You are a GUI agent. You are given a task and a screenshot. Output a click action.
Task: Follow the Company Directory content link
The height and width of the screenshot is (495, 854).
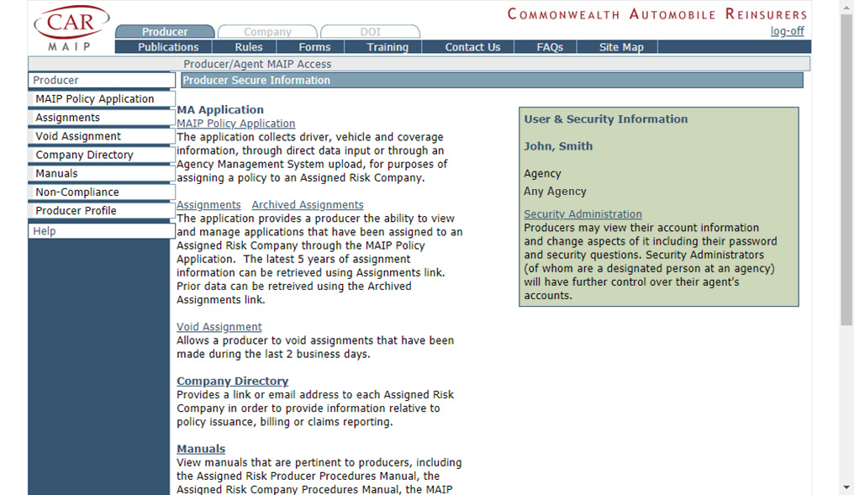233,382
